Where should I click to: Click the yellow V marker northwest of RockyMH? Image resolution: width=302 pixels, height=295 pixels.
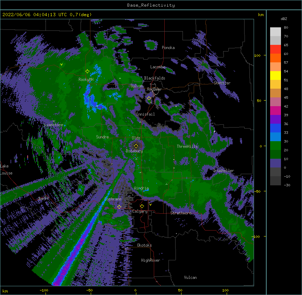[61, 64]
